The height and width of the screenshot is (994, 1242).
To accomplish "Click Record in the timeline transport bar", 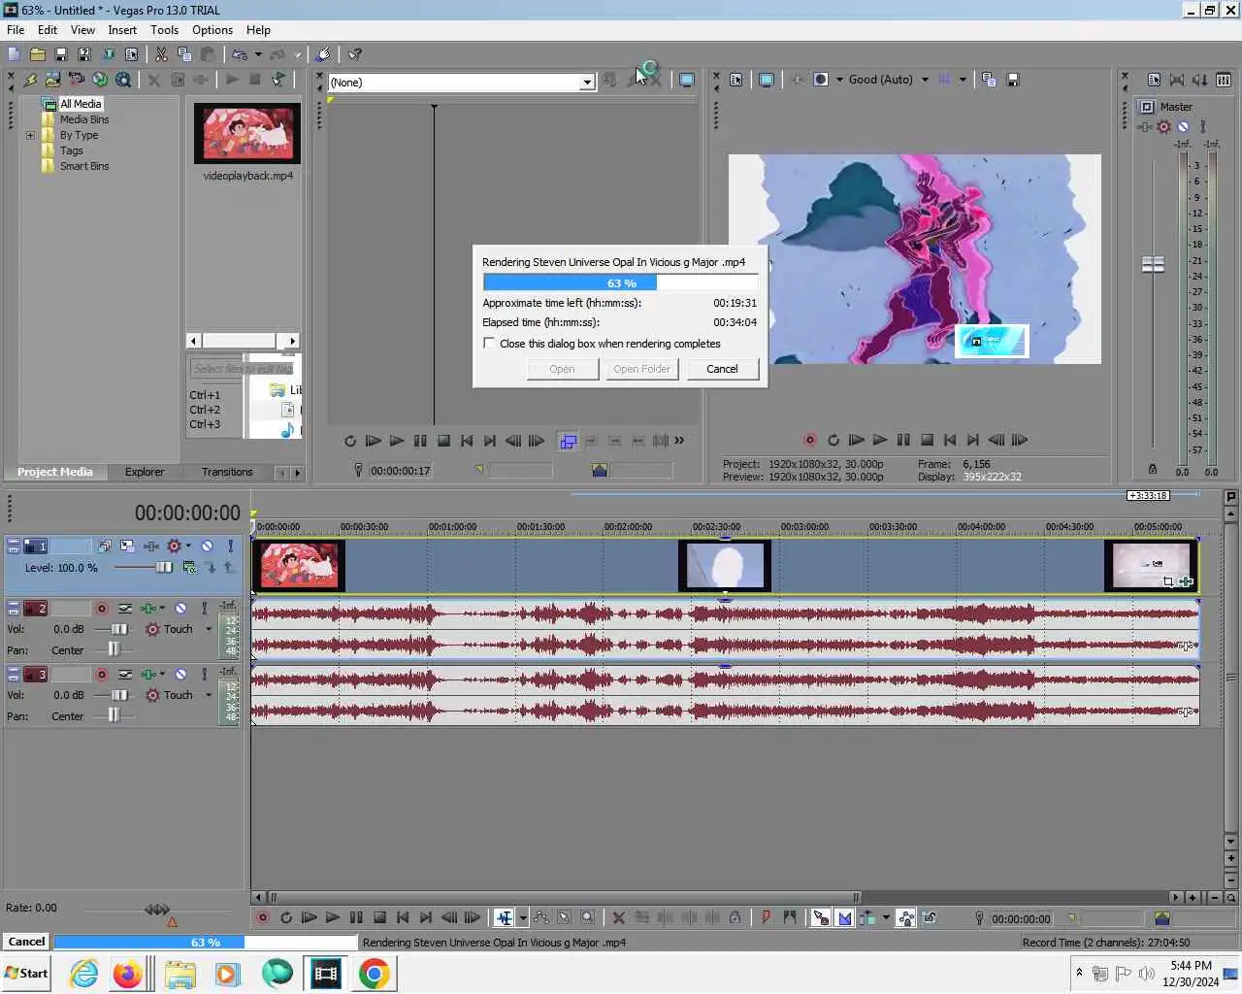I will tap(262, 917).
